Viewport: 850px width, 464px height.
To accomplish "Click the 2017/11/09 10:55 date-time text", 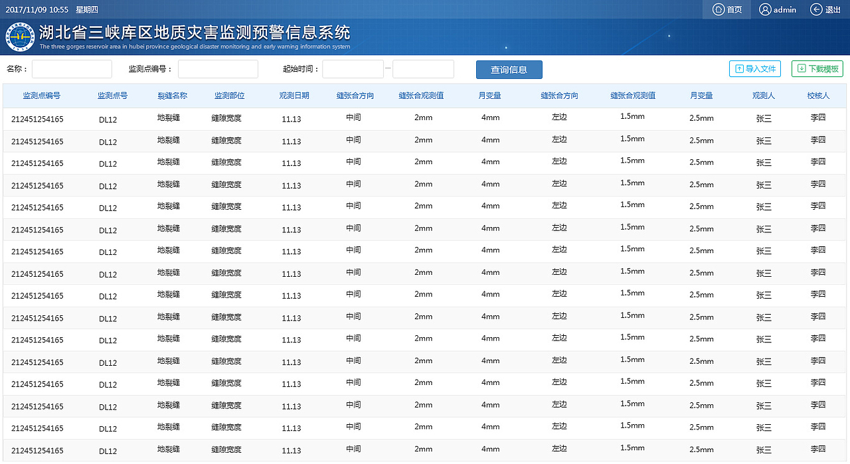I will pyautogui.click(x=37, y=9).
